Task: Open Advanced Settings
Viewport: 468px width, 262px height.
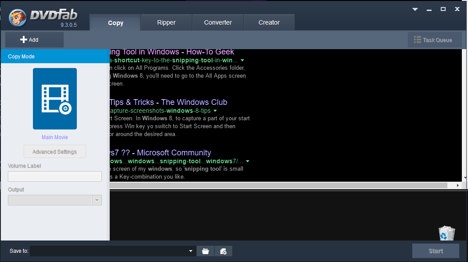Action: point(54,151)
